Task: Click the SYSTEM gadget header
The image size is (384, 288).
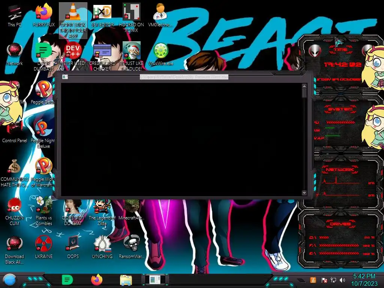Action: [x=340, y=109]
